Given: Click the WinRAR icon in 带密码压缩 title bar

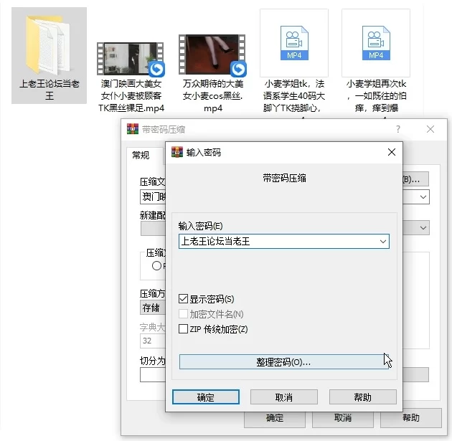Looking at the screenshot, I should tap(133, 129).
